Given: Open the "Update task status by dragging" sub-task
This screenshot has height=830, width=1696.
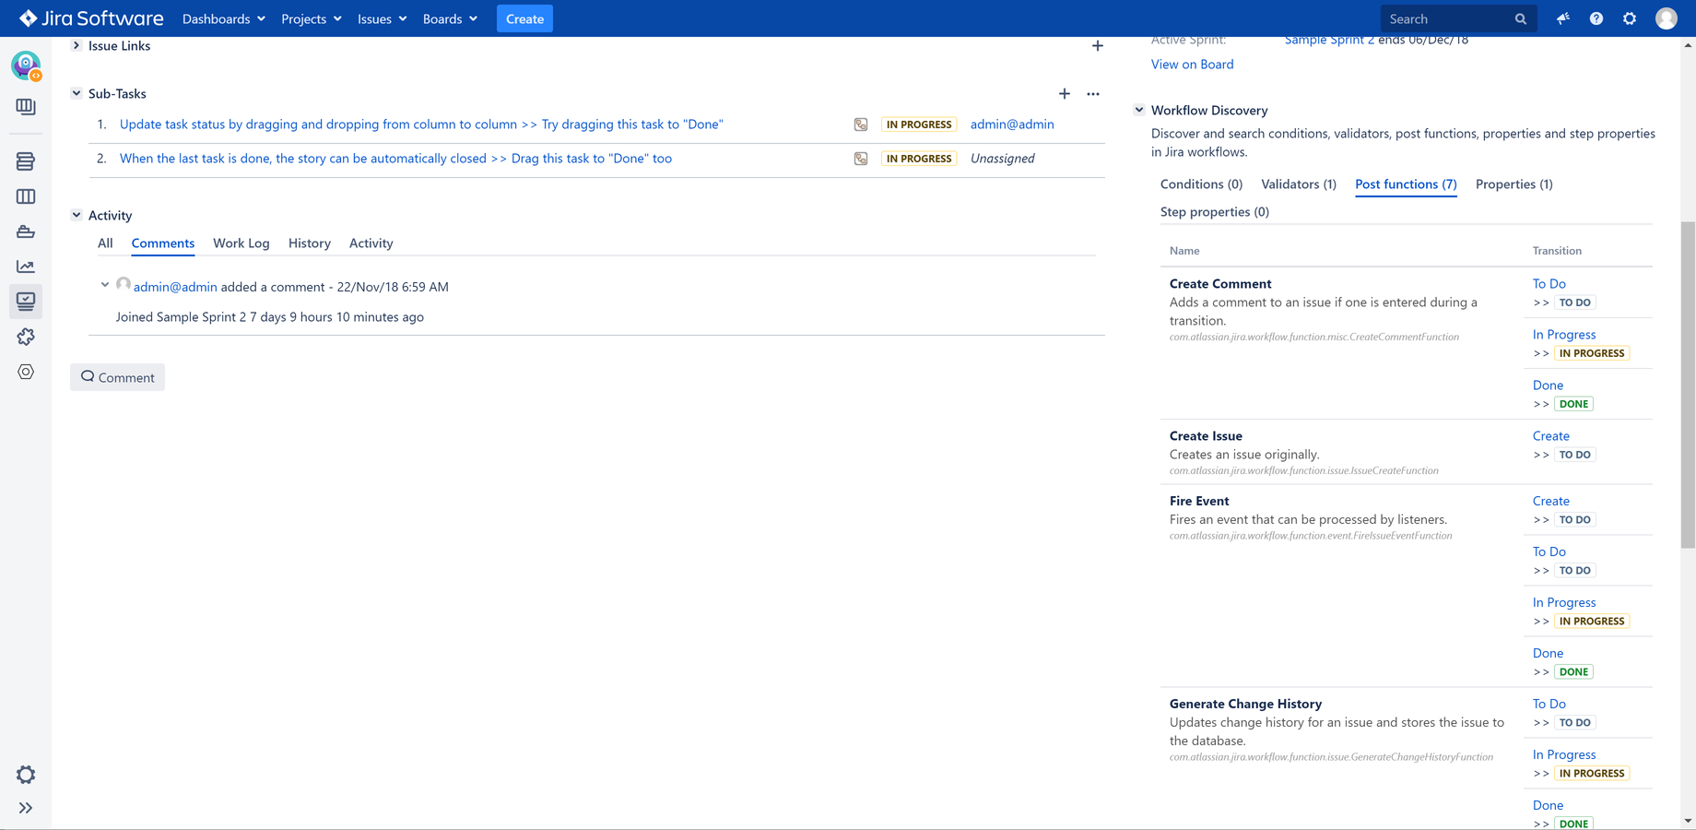Looking at the screenshot, I should pyautogui.click(x=421, y=125).
